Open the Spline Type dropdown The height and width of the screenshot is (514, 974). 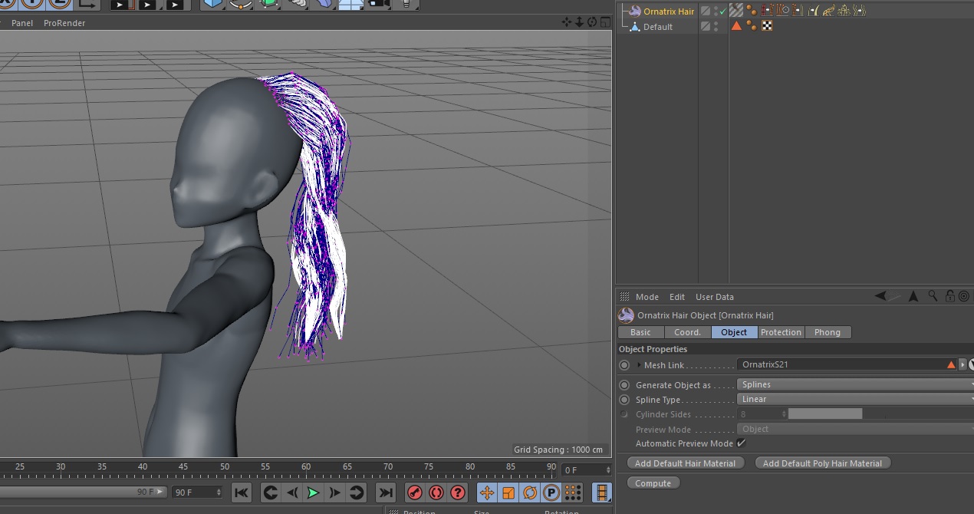point(853,400)
